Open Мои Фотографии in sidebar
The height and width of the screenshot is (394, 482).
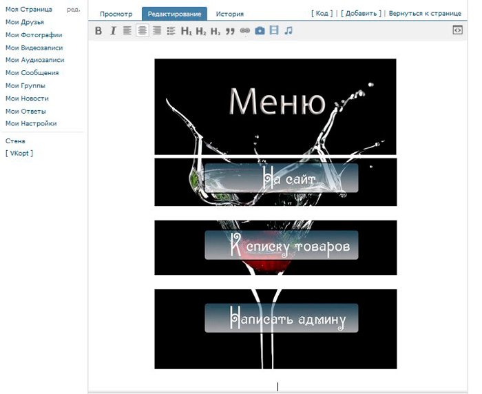pos(34,35)
